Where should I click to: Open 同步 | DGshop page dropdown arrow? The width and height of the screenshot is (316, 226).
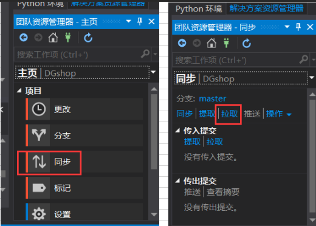[x=312, y=78]
